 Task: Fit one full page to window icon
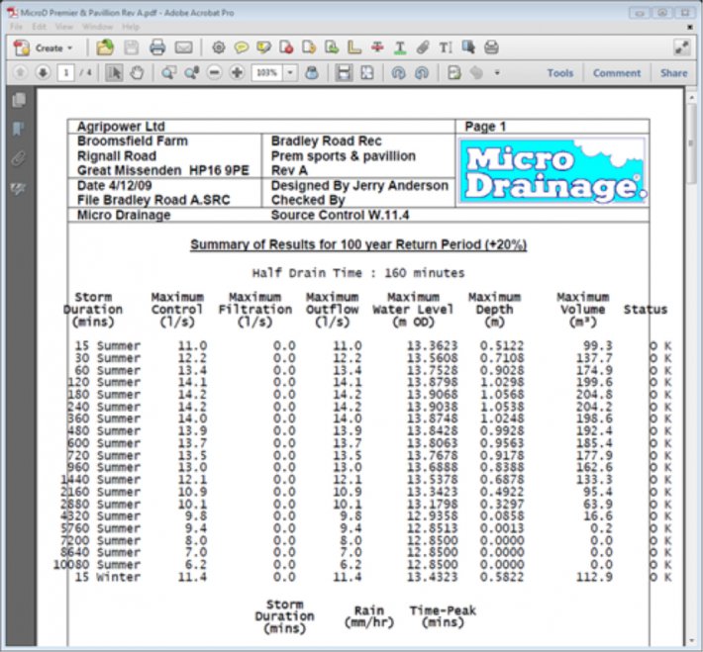coord(366,72)
